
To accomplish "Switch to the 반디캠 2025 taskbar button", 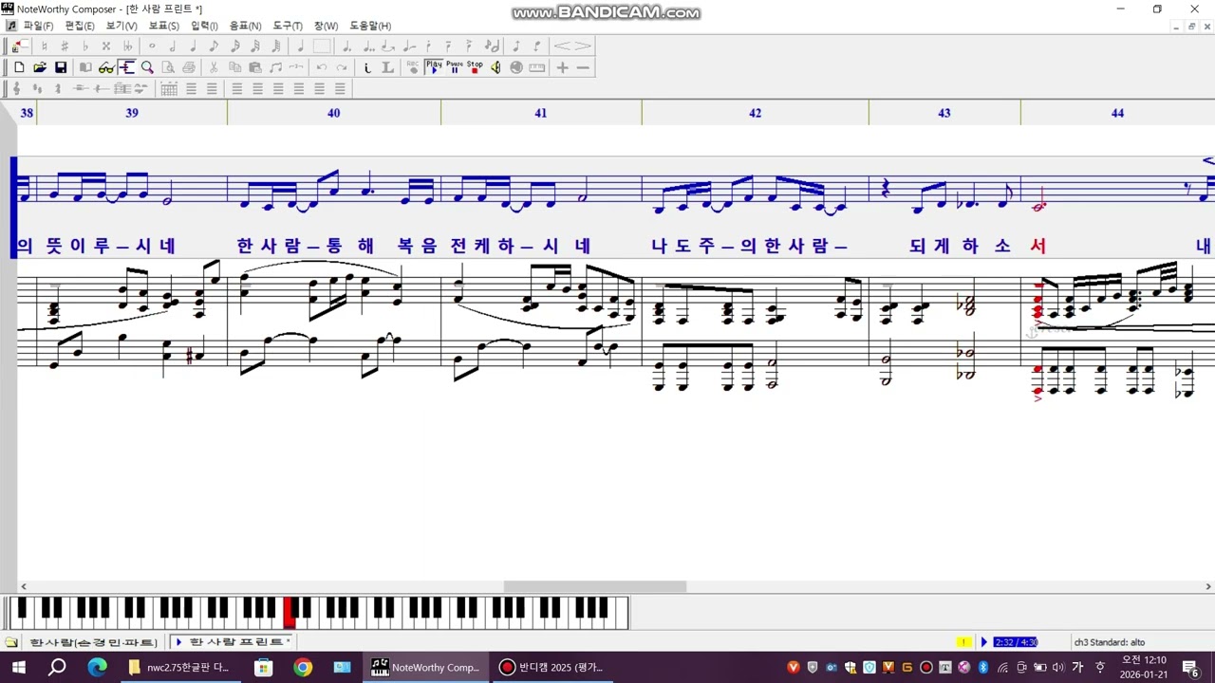I will click(x=552, y=667).
